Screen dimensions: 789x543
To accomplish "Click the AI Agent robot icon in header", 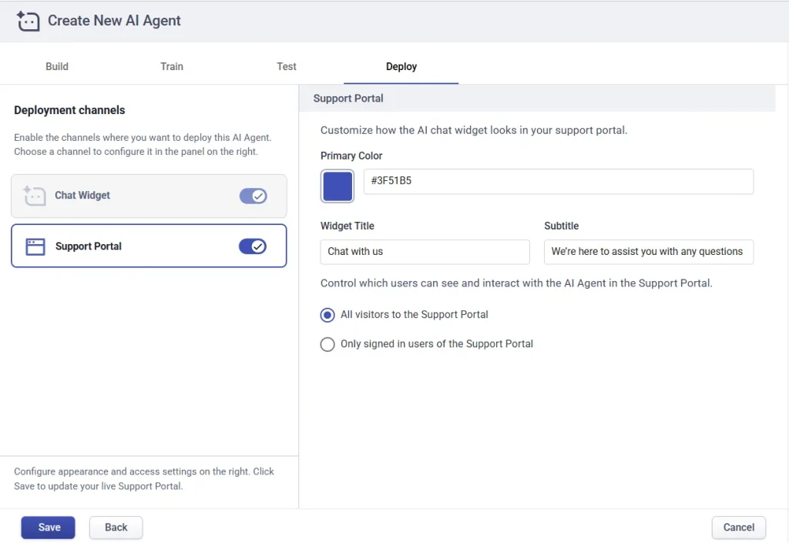I will tap(29, 21).
